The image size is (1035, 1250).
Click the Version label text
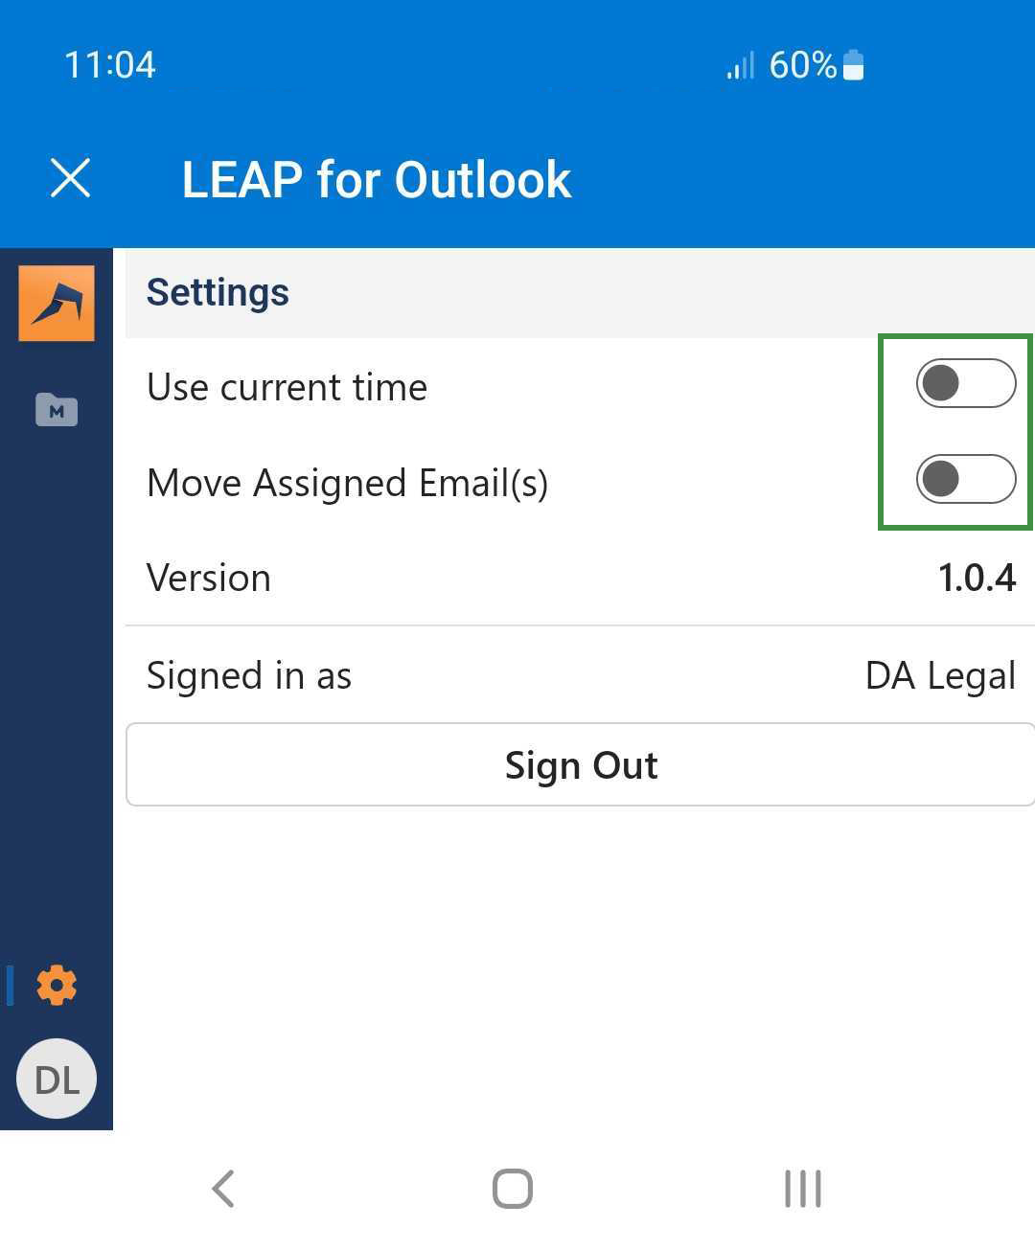pos(209,578)
